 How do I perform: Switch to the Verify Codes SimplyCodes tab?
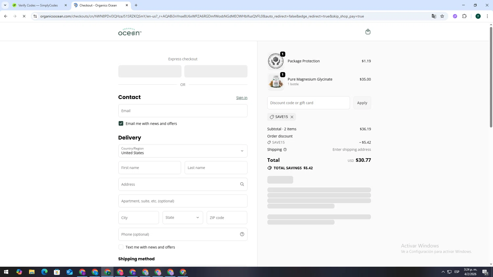click(x=38, y=5)
